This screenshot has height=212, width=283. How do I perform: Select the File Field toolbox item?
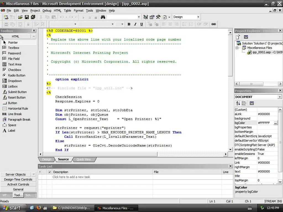point(18,59)
